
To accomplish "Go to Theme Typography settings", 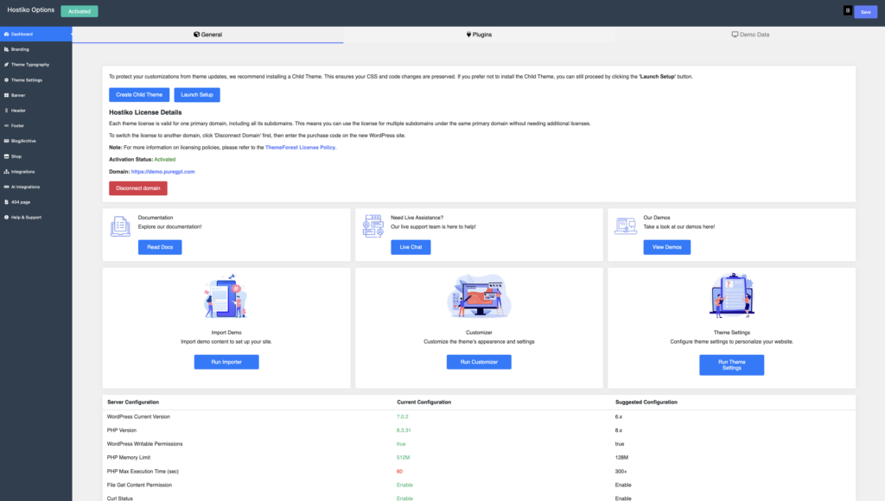I will 35,64.
